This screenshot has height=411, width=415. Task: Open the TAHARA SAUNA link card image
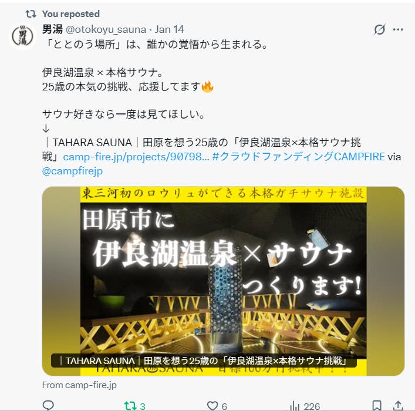point(223,281)
